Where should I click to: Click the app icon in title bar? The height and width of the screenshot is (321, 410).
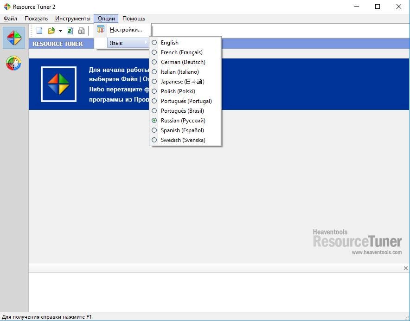tap(7, 6)
